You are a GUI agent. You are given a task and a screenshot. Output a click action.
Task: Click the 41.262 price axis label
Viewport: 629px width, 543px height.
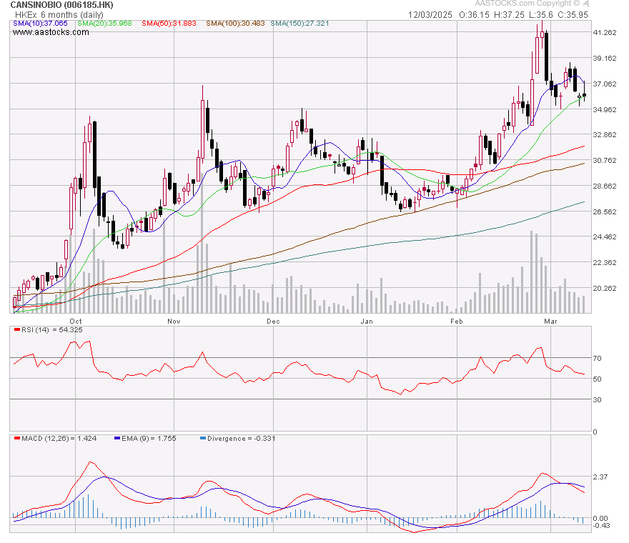(604, 33)
